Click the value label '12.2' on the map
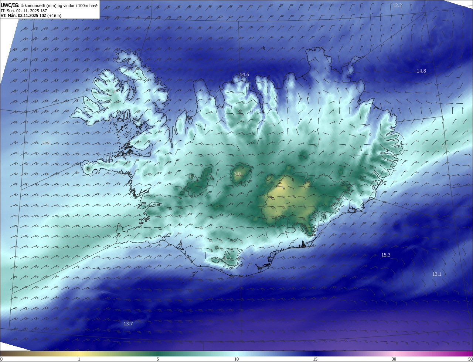Image resolution: width=473 pixels, height=362 pixels. click(x=397, y=5)
